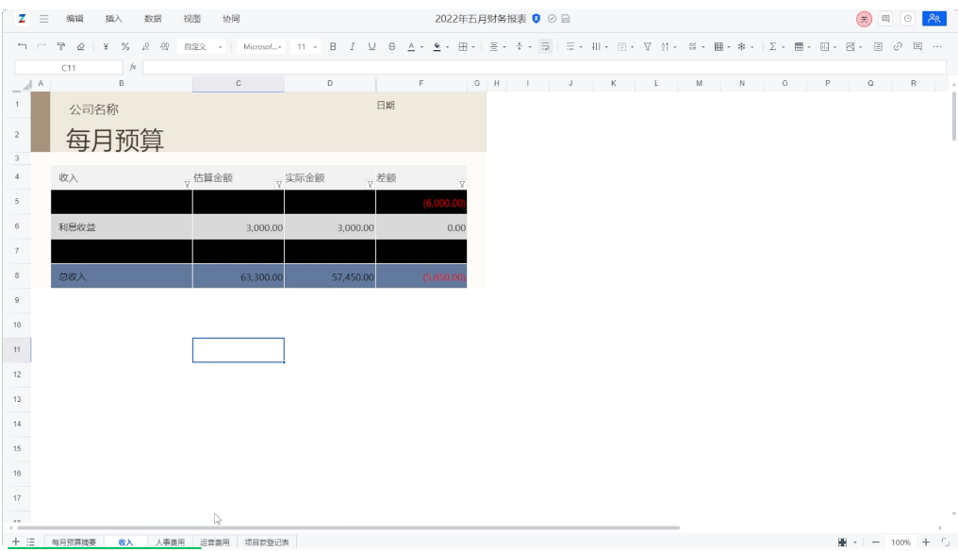Toggle the wrap text button

(545, 46)
